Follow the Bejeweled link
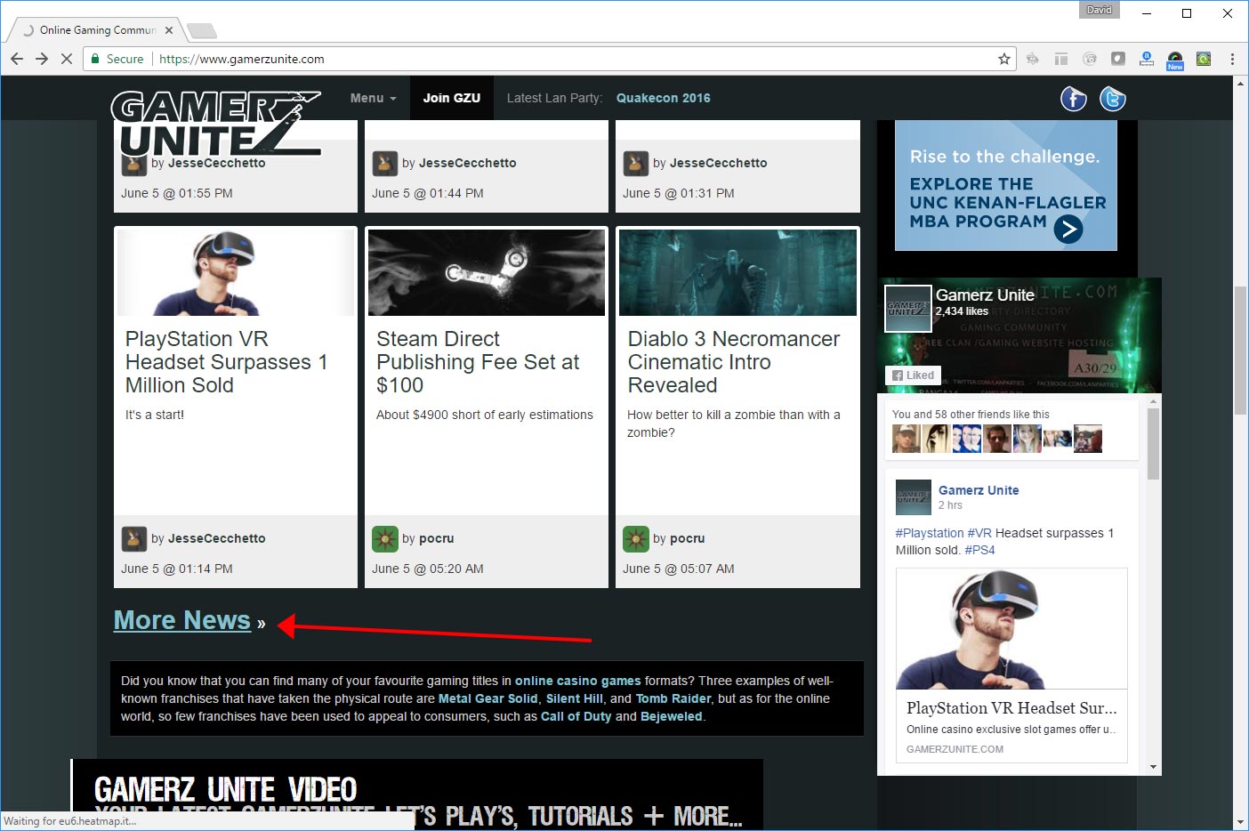The height and width of the screenshot is (831, 1249). [x=672, y=716]
